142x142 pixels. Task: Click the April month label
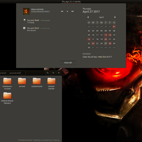(102, 17)
